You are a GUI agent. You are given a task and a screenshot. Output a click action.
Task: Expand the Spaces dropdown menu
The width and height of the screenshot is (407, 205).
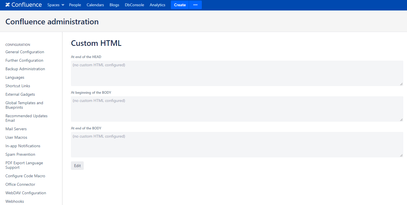tap(56, 5)
